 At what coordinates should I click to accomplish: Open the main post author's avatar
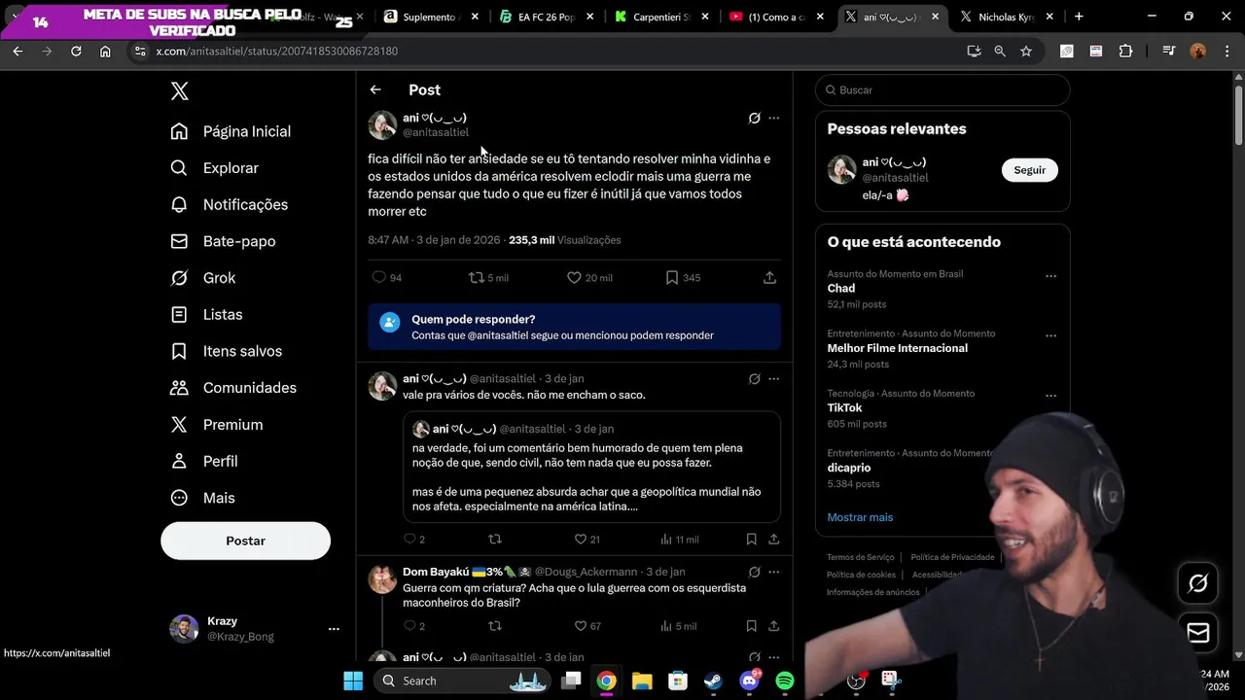382,125
